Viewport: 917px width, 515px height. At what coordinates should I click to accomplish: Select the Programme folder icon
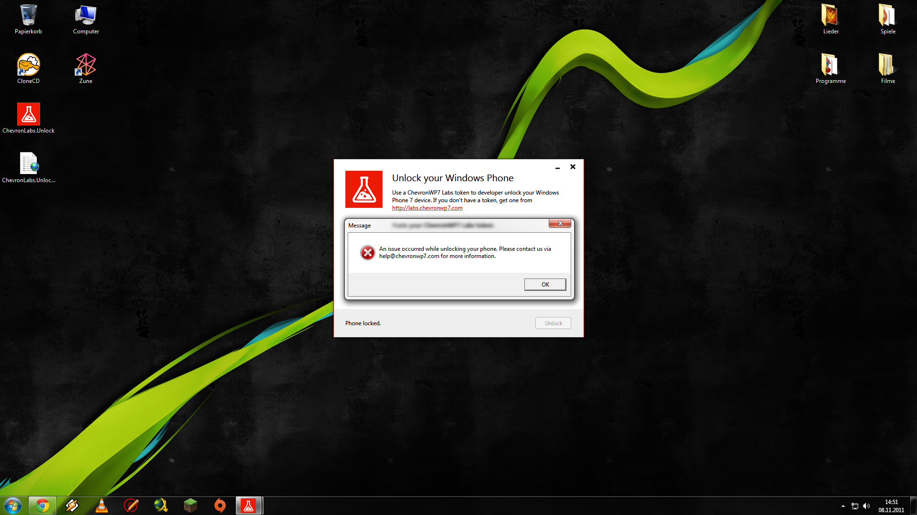pos(831,69)
